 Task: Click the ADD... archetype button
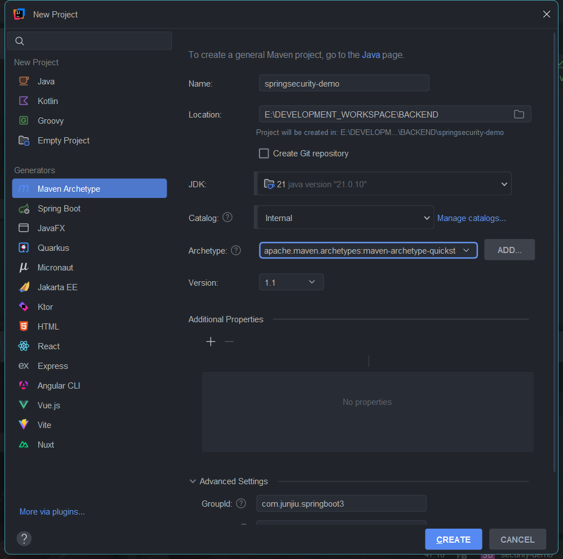509,250
